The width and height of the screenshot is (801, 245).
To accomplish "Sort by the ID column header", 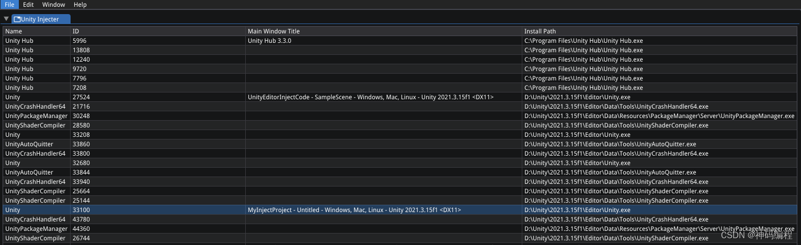I will (157, 31).
